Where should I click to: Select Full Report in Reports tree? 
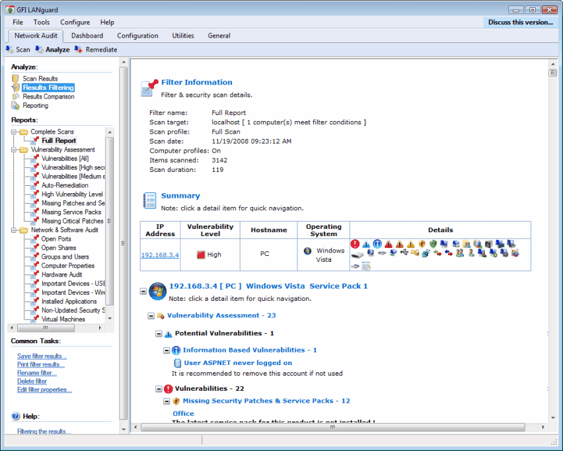(59, 140)
